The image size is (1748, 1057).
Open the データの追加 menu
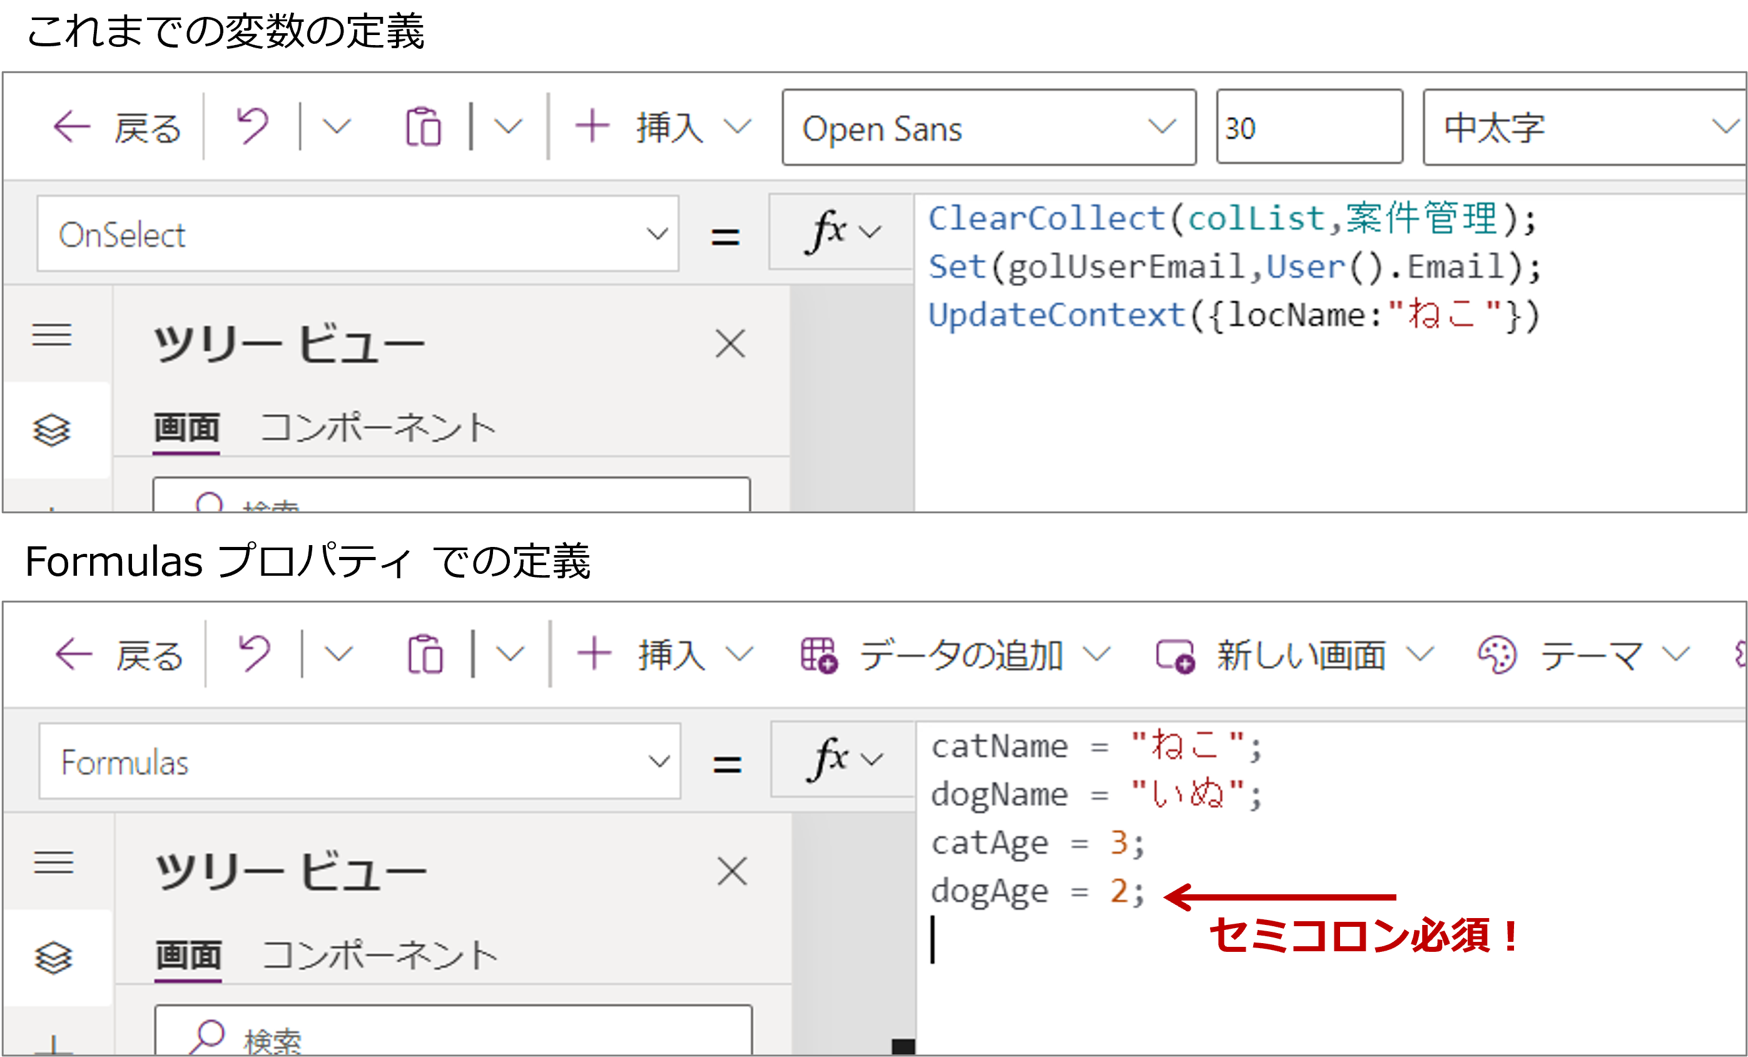coord(955,654)
